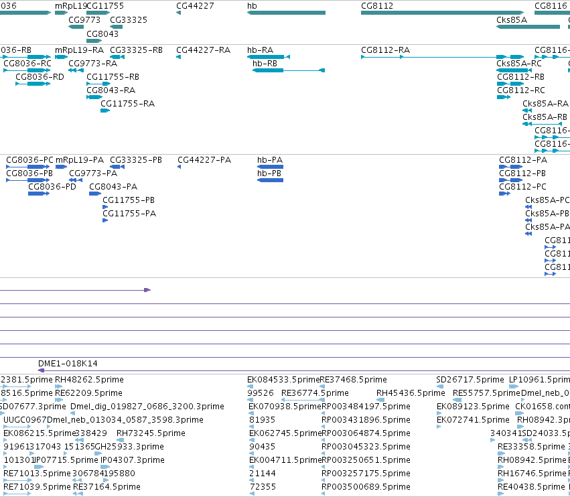
Task: Click the RE71039.5prime EST label
Action: [37, 487]
